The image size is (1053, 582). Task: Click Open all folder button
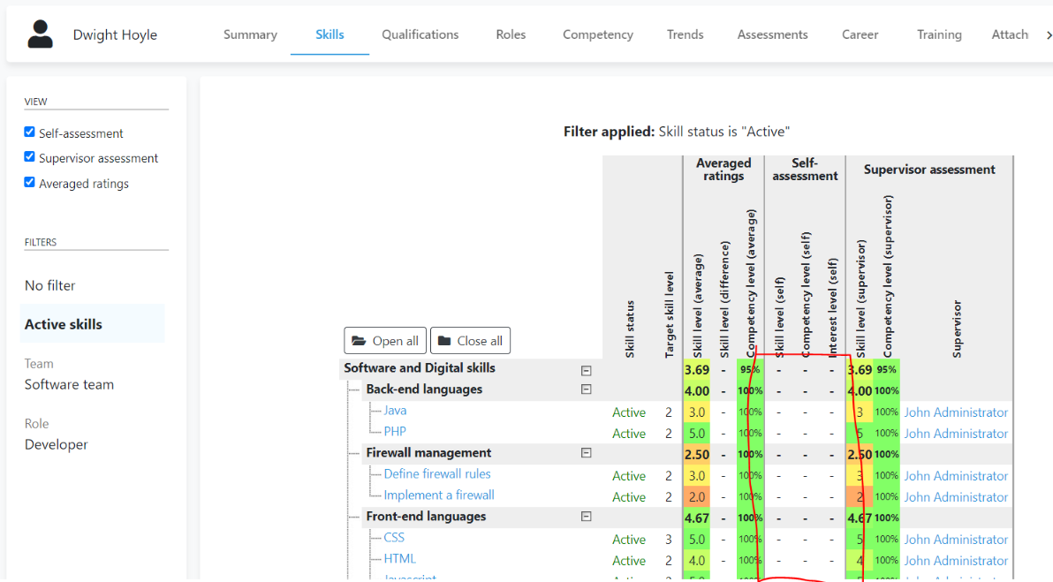click(385, 341)
